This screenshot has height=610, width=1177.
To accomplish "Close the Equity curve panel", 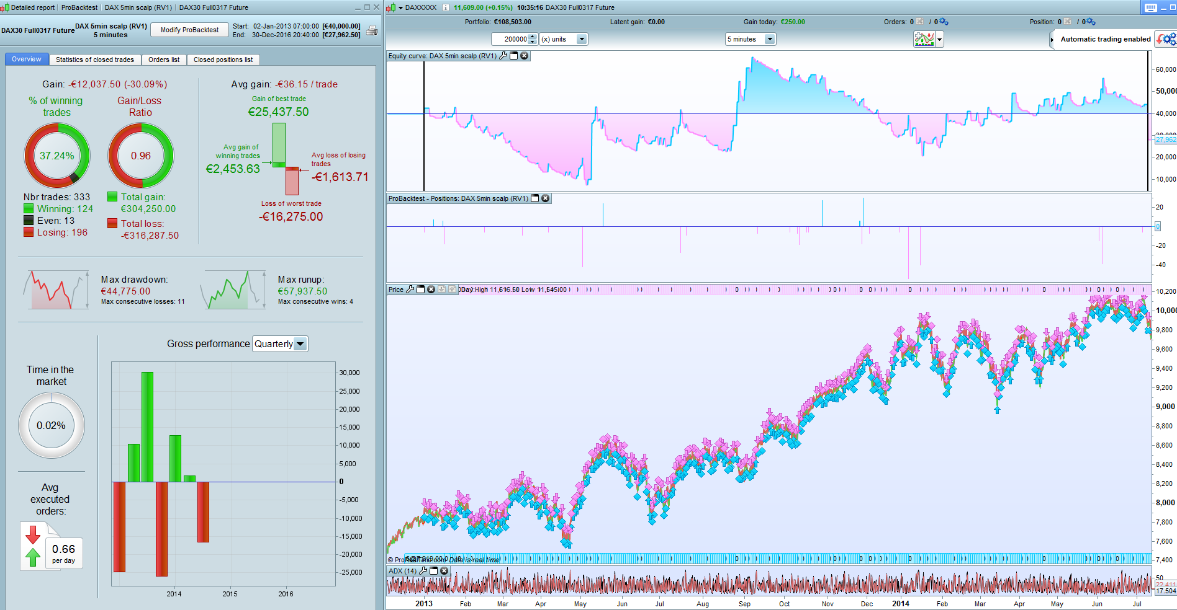I will pyautogui.click(x=525, y=56).
